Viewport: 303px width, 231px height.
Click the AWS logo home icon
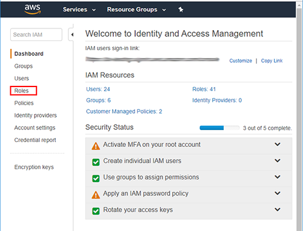pyautogui.click(x=32, y=9)
